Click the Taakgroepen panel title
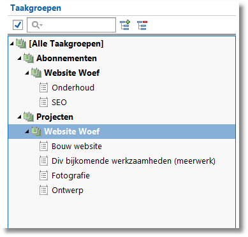Screen dimensions: 248x237 click(36, 8)
